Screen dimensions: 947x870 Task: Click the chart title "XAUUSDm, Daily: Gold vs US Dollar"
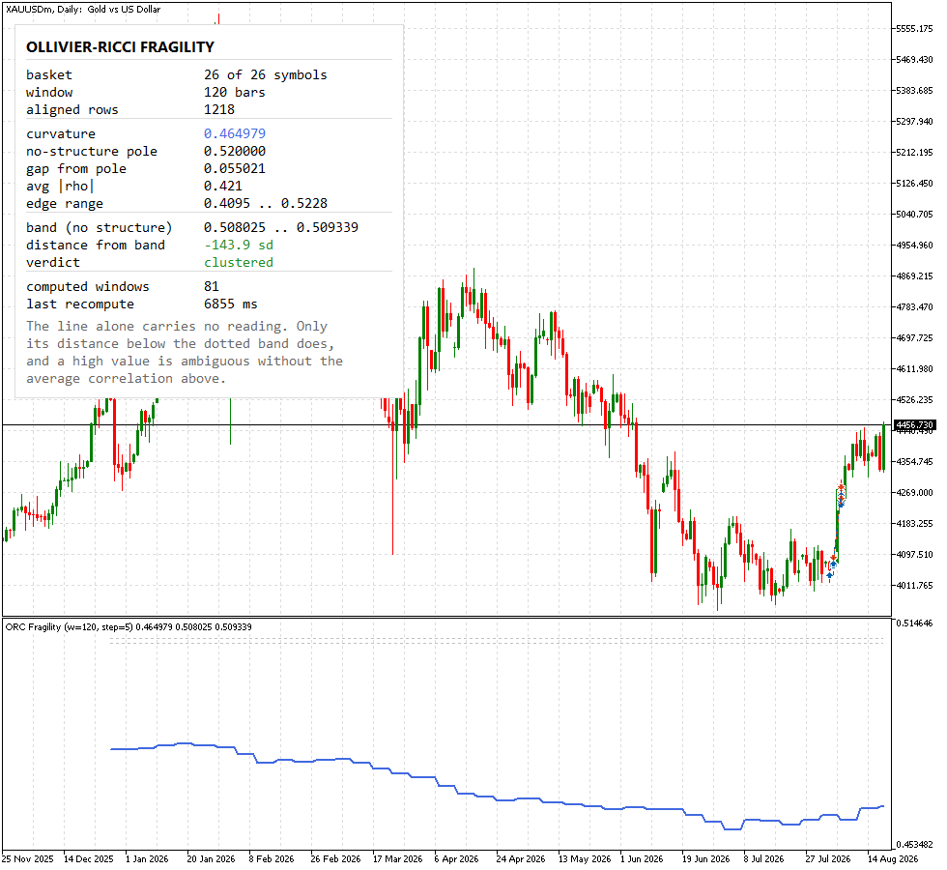coord(83,9)
